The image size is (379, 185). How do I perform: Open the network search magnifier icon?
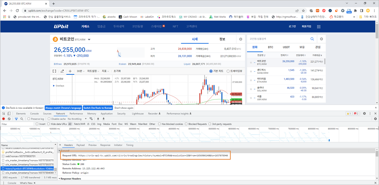[x=22, y=119]
